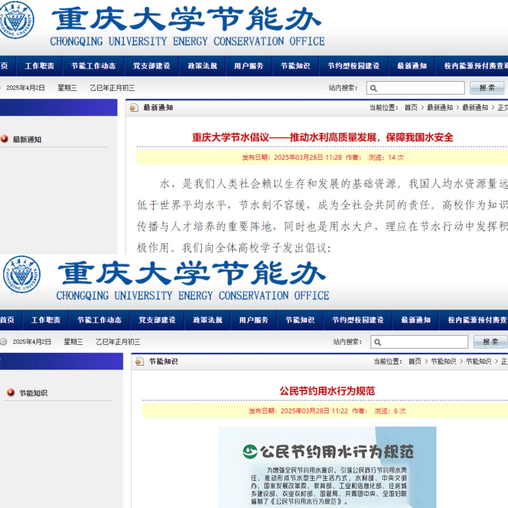This screenshot has height=508, width=508.
Task: Open 节能知识 in the lower navigation bar
Action: click(300, 320)
